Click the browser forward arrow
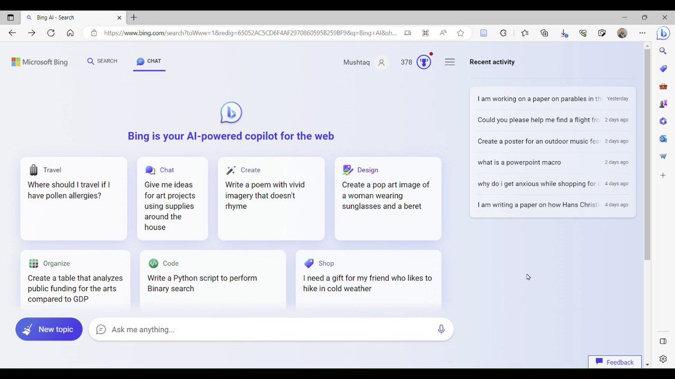This screenshot has height=379, width=675. [x=31, y=33]
